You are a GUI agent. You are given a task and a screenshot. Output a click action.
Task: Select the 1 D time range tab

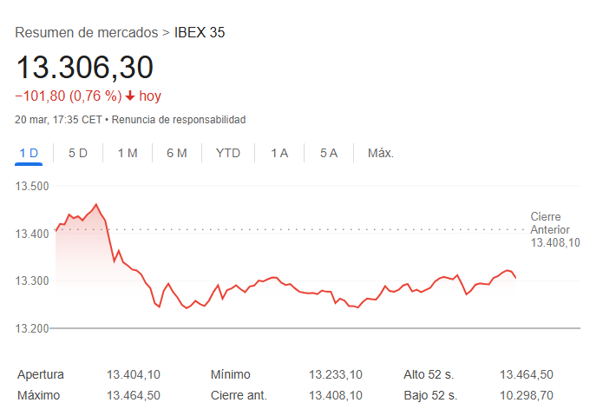point(29,153)
